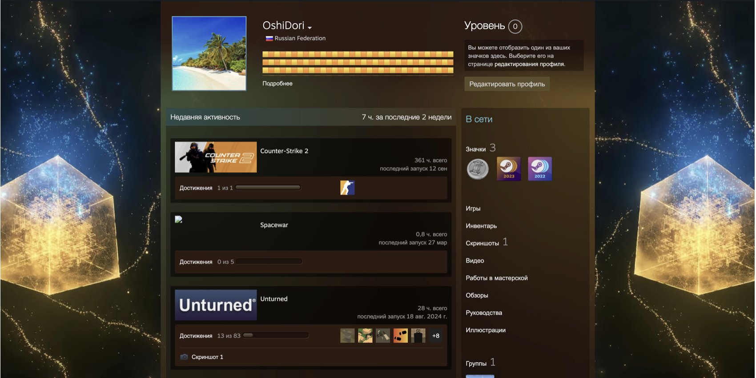Open Counter-Strike 2 Достижения link
The width and height of the screenshot is (756, 378).
(196, 188)
